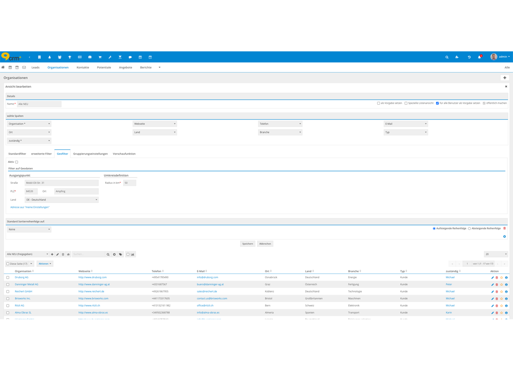
Task: Check the 'als Vorgabe setzen' checkbox
Action: 379,103
